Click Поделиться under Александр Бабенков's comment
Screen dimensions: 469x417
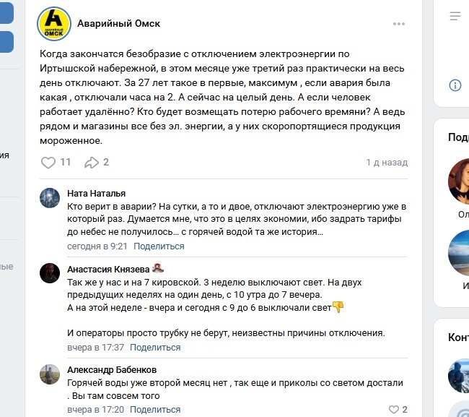pyautogui.click(x=156, y=410)
